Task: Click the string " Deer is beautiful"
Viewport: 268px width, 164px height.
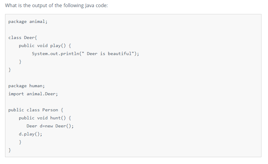Action: (108, 54)
